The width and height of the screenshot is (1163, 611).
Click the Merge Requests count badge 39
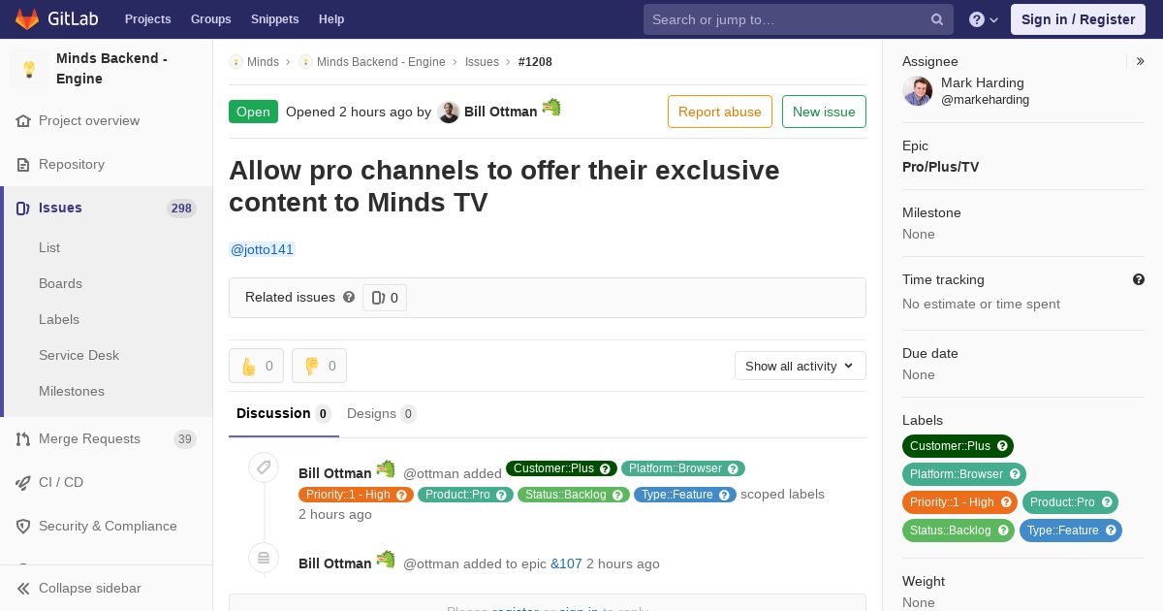[x=185, y=439]
